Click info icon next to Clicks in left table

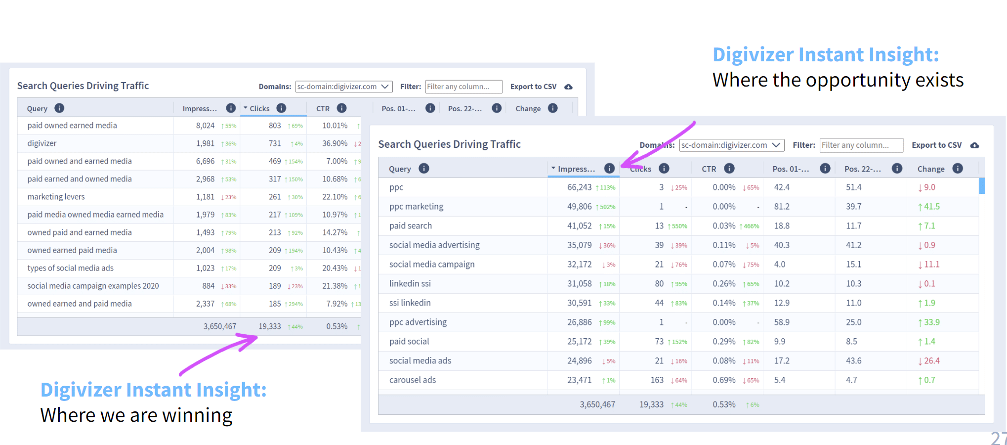click(x=281, y=108)
